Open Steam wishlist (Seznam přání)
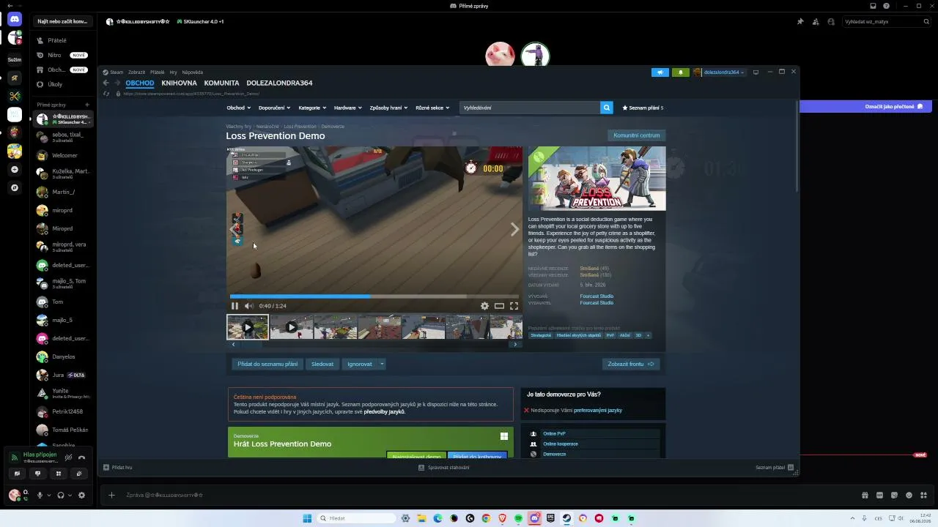The height and width of the screenshot is (527, 938). [x=643, y=108]
